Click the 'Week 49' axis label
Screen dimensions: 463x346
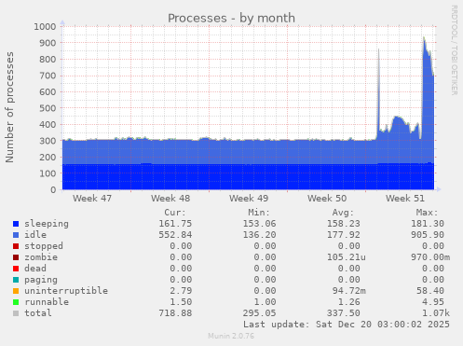point(249,199)
